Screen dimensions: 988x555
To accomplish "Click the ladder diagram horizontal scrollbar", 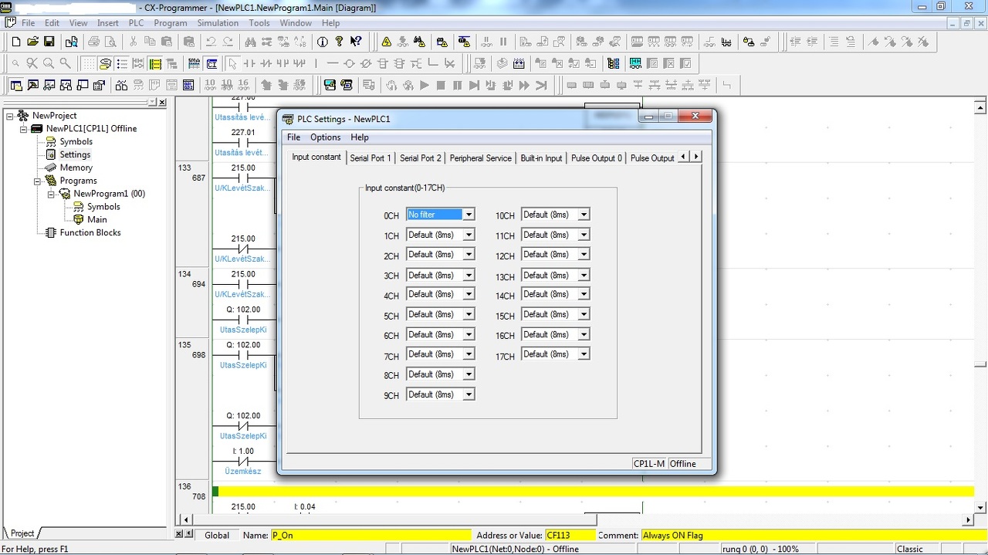I will [575, 520].
